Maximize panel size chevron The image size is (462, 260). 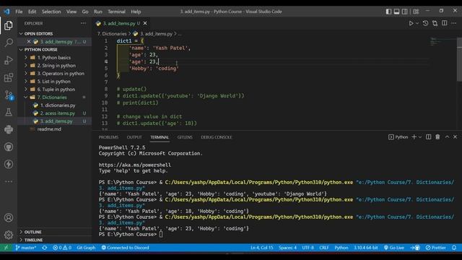click(x=447, y=137)
